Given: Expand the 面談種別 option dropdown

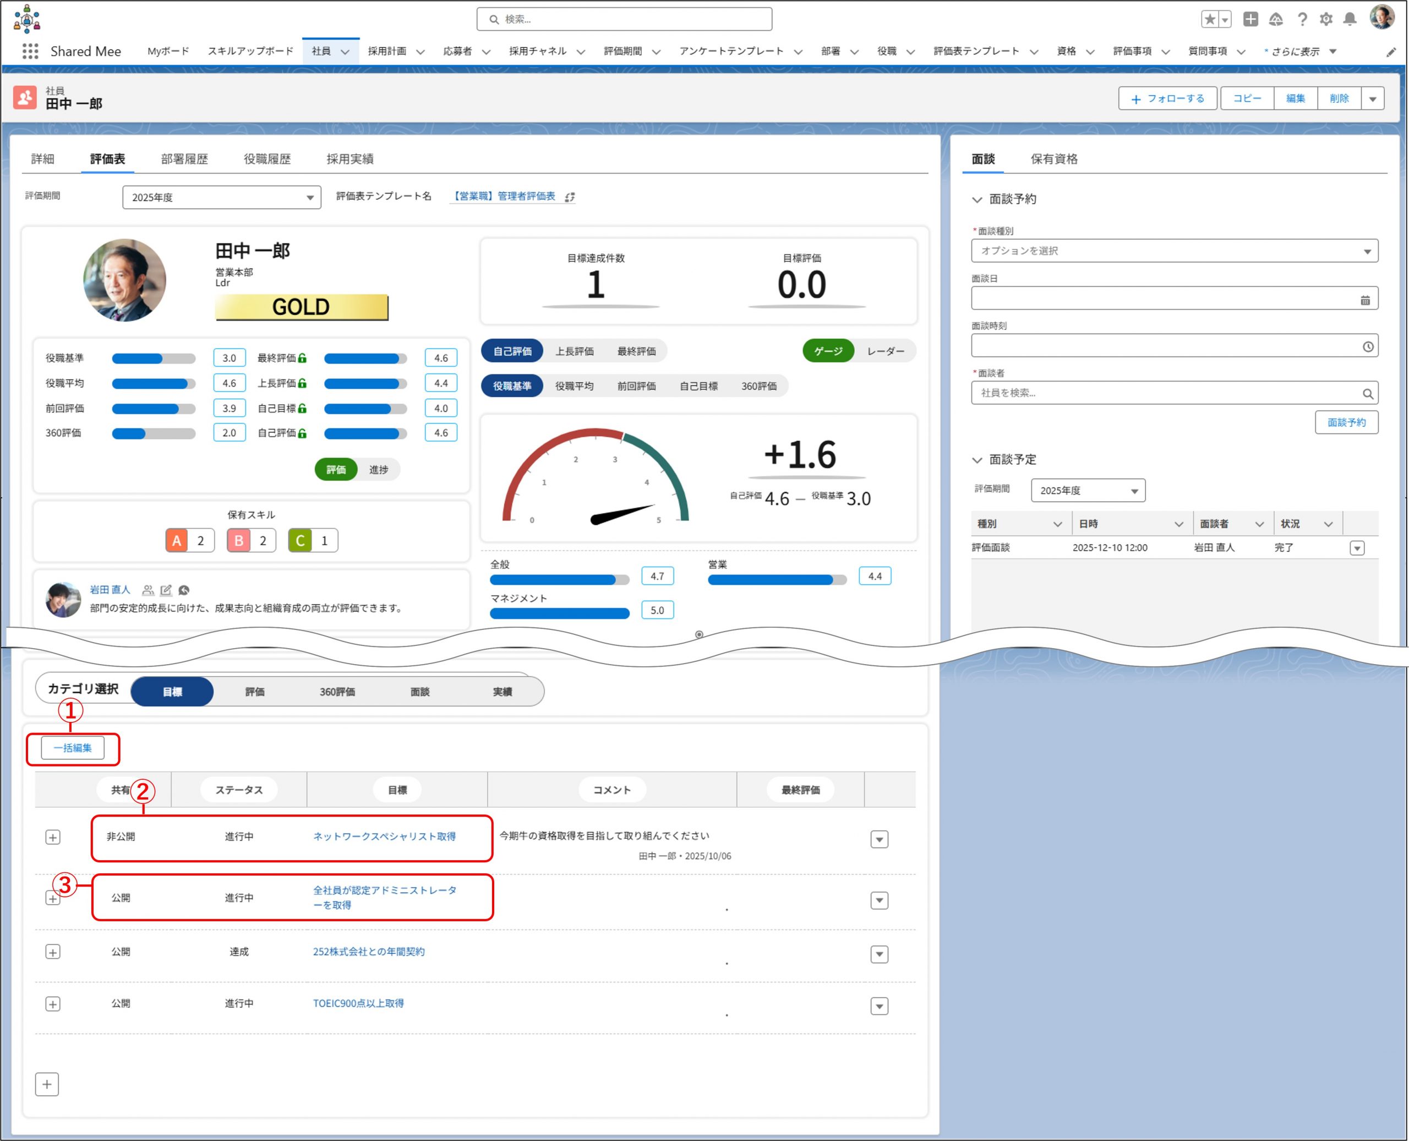Looking at the screenshot, I should [x=1174, y=251].
